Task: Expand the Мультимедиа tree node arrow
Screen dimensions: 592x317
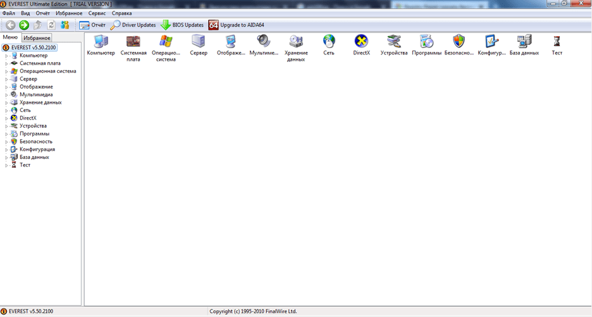Action: 6,94
